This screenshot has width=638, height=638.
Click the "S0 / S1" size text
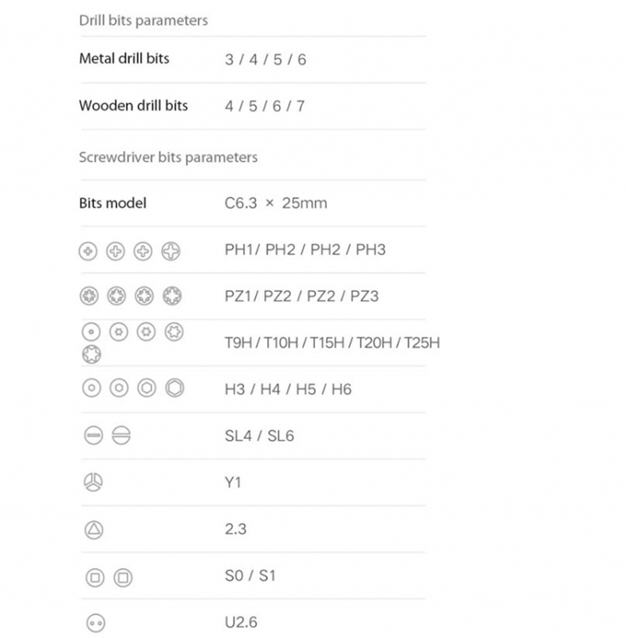[x=250, y=576]
